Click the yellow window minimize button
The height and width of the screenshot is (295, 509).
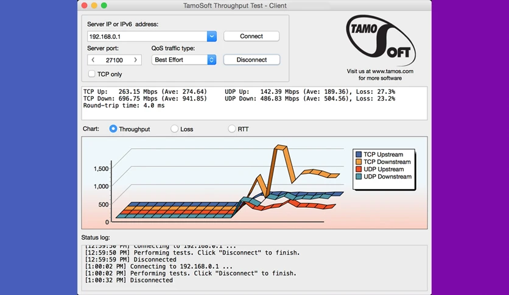[x=94, y=5]
